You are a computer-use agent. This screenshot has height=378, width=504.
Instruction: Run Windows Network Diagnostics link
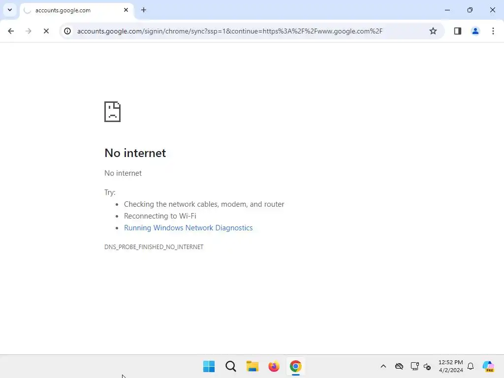[x=189, y=228]
